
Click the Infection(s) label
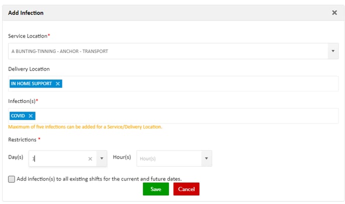(22, 101)
